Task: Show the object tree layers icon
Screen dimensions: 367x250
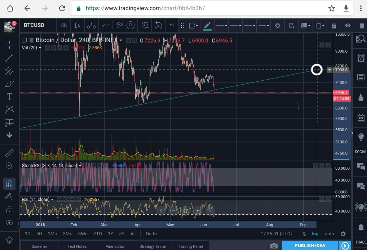Action: 9,240
